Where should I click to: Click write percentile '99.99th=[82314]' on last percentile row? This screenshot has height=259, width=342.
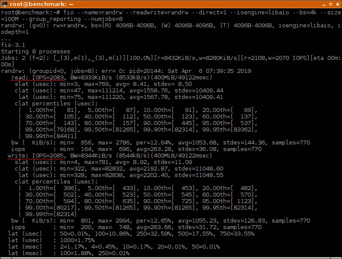tap(51, 214)
